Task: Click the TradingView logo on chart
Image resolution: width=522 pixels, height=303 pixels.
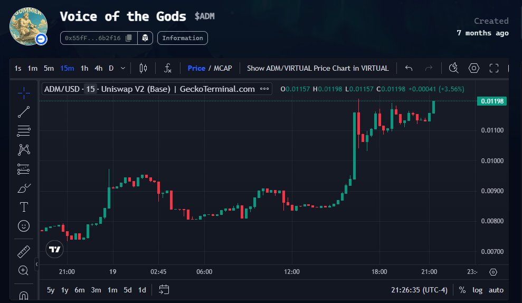Action: 54,249
